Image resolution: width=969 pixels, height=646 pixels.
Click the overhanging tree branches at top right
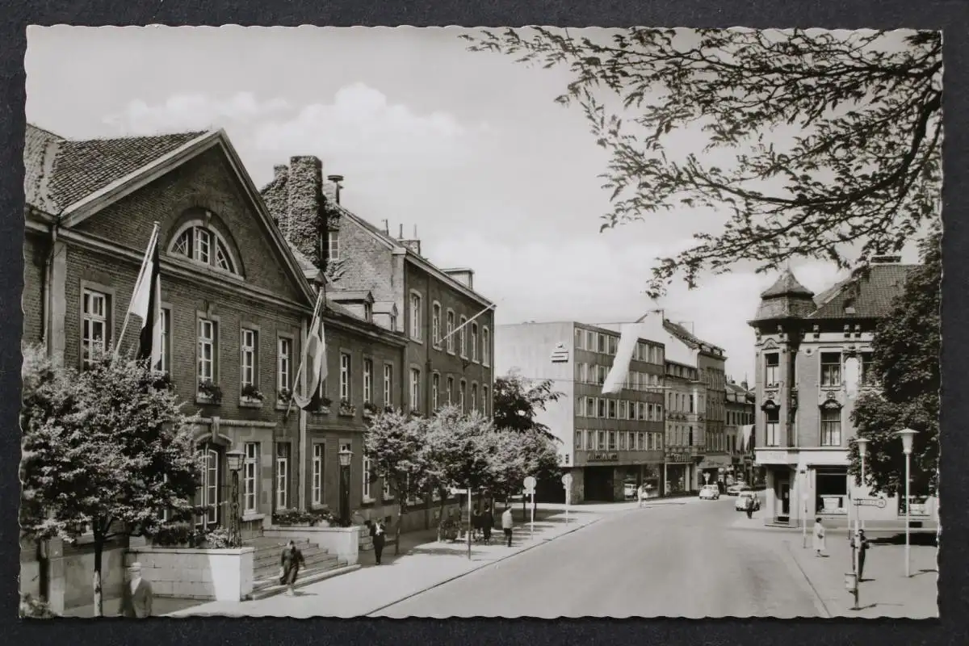(x=767, y=137)
